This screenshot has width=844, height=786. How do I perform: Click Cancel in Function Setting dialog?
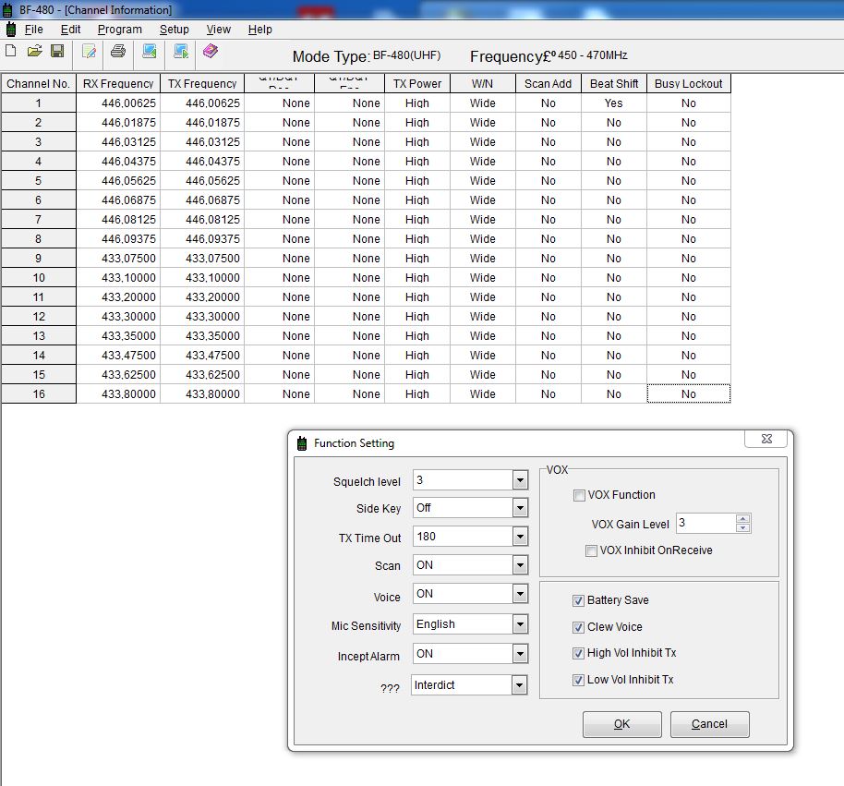709,724
